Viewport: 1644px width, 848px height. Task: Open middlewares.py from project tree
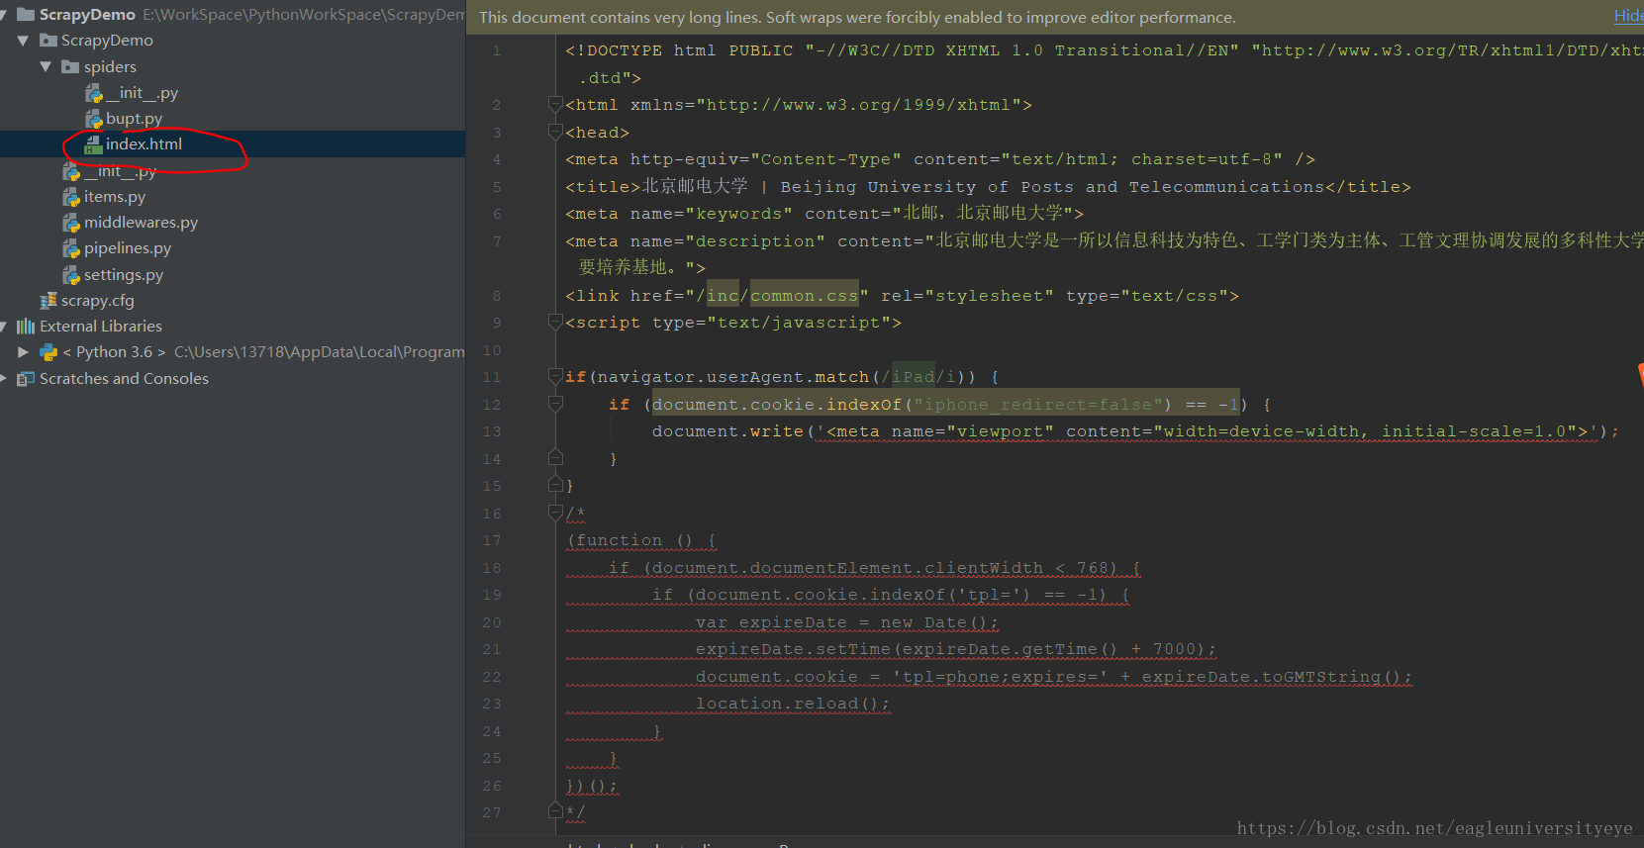pyautogui.click(x=142, y=223)
